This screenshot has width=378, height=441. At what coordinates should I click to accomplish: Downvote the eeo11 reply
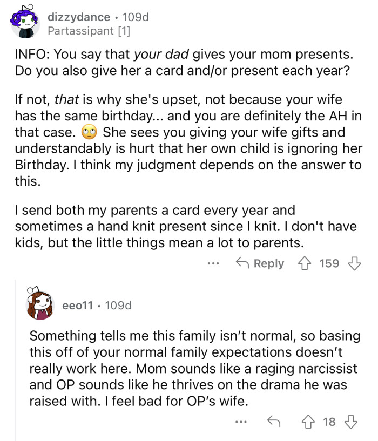point(351,422)
